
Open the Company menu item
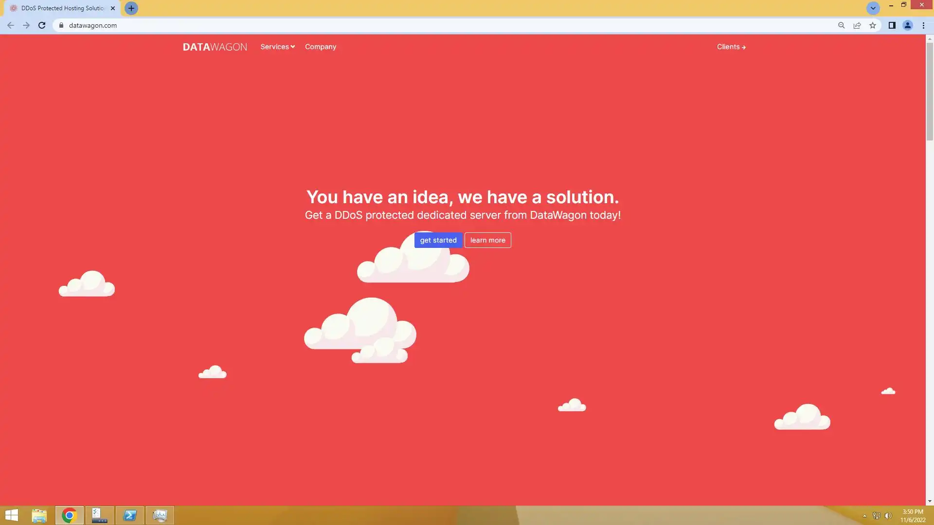(320, 47)
